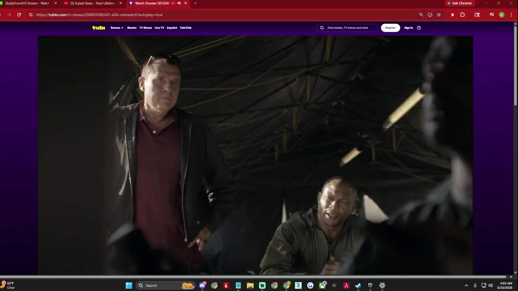
Task: Bookmark this page with the star icon
Action: (x=439, y=15)
